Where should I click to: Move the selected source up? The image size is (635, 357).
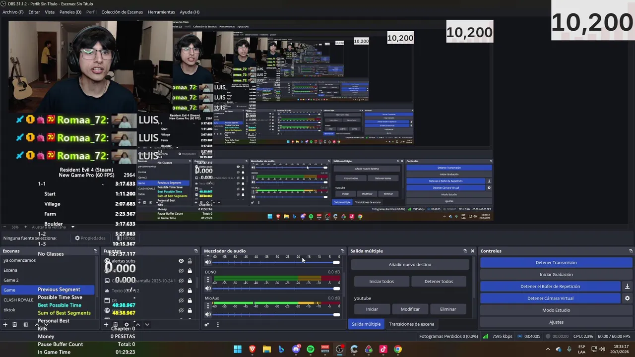pyautogui.click(x=138, y=325)
